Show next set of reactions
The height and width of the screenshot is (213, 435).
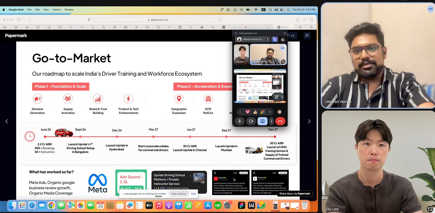(x=270, y=112)
